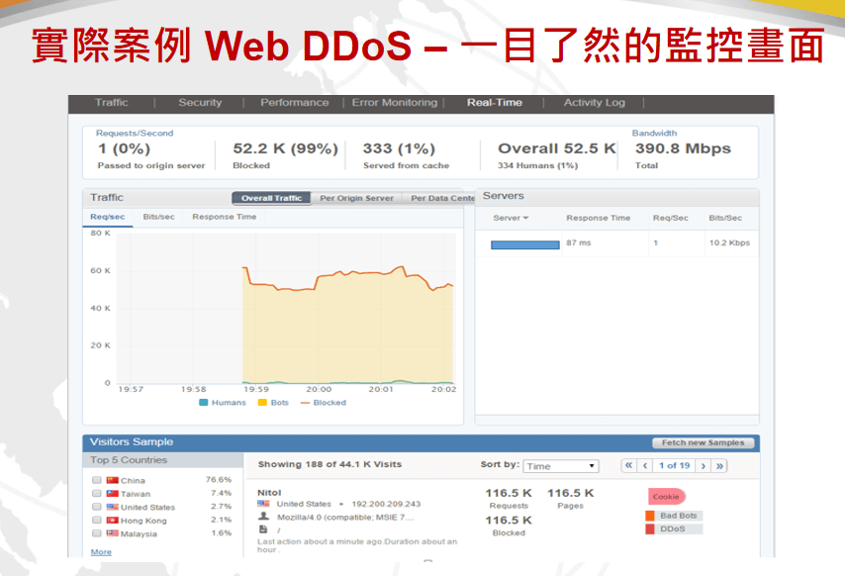Screen dimensions: 845x576
Task: Open the Activity Log tab
Action: coord(594,103)
